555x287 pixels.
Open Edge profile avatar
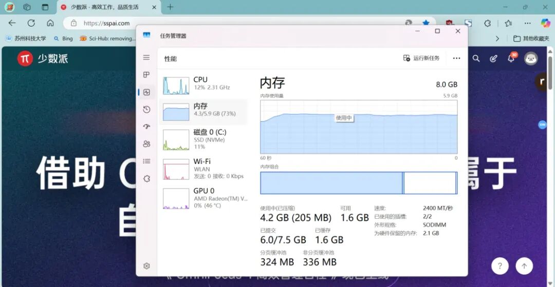tap(10, 7)
